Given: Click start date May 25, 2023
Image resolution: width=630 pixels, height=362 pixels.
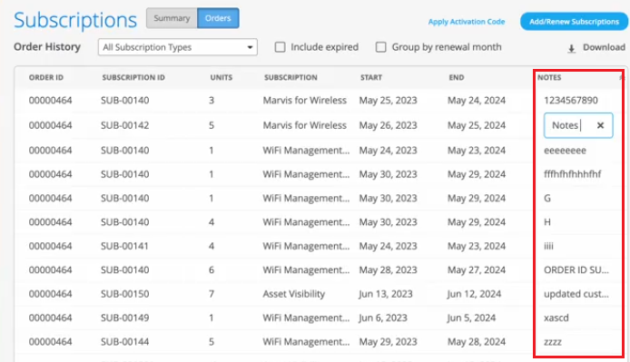Looking at the screenshot, I should [x=389, y=101].
